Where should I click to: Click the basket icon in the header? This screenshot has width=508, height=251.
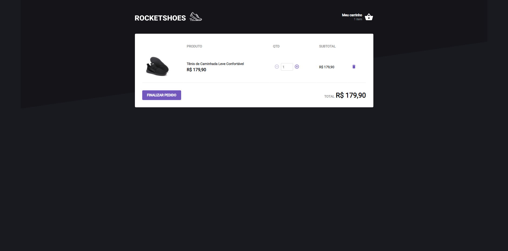click(x=368, y=17)
